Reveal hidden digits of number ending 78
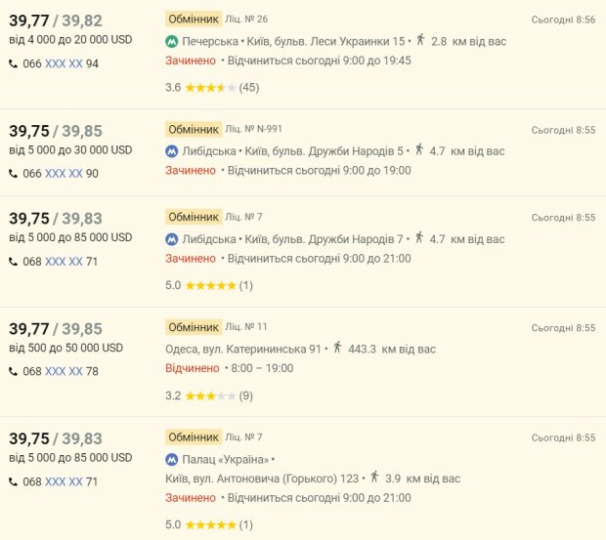 point(64,371)
